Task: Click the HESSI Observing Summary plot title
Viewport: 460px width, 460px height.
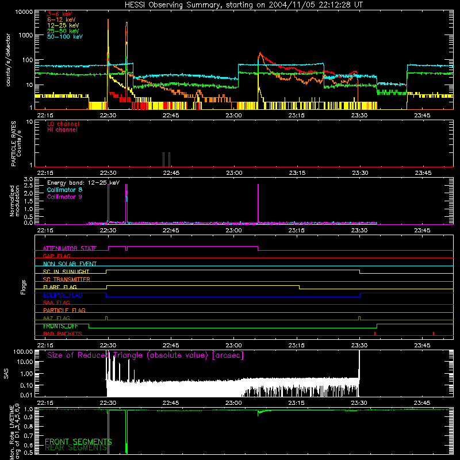Action: pyautogui.click(x=244, y=5)
